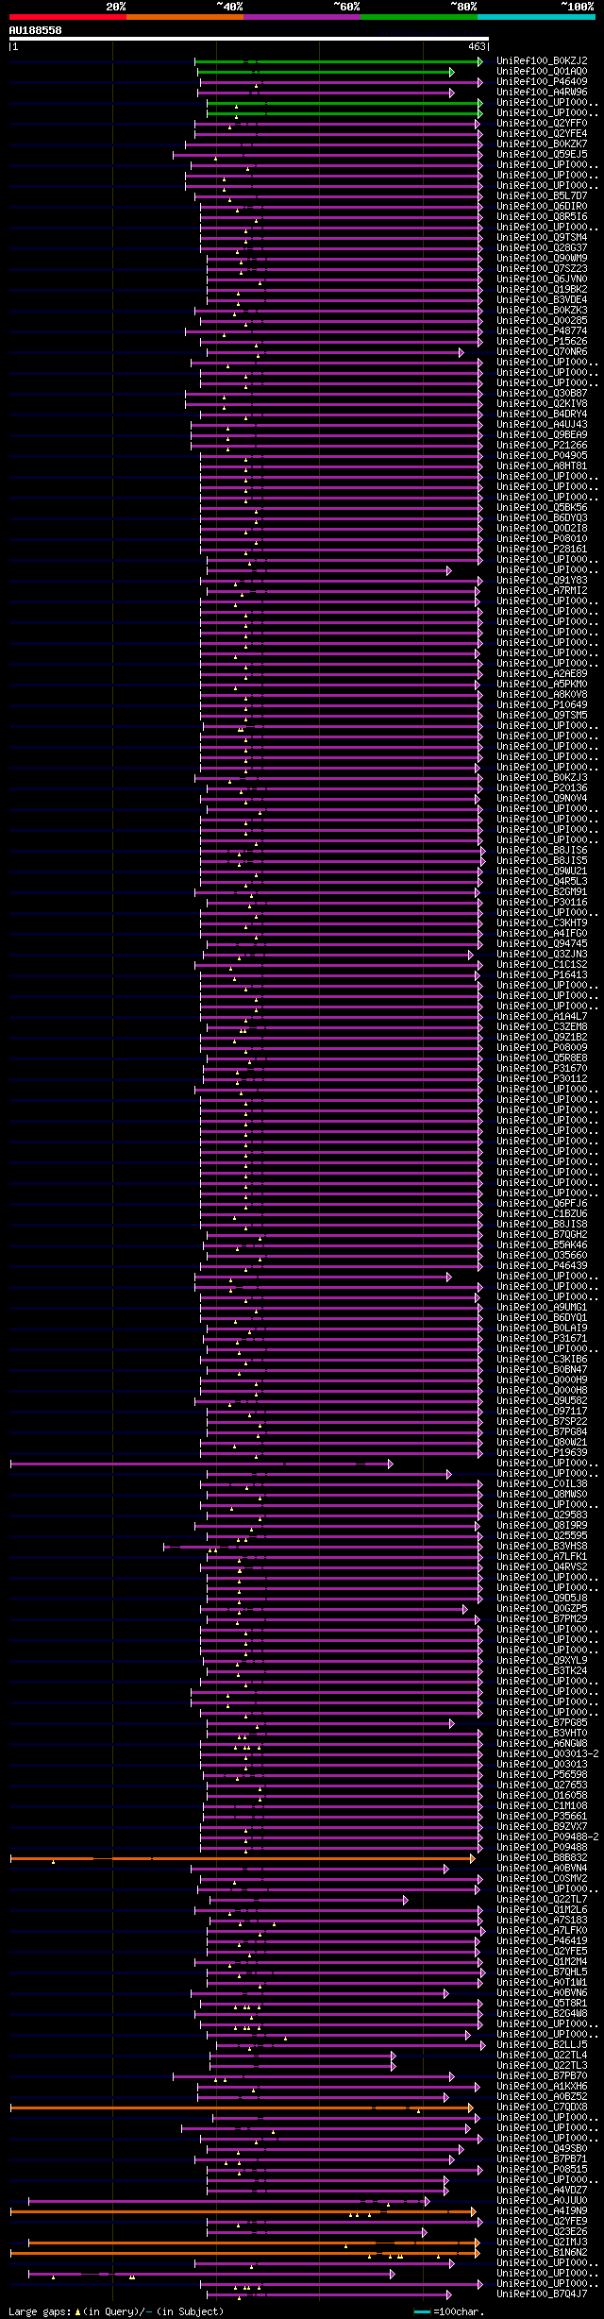Select label UniRef100_Q22TL7
The width and height of the screenshot is (604, 2319).
point(542,1900)
